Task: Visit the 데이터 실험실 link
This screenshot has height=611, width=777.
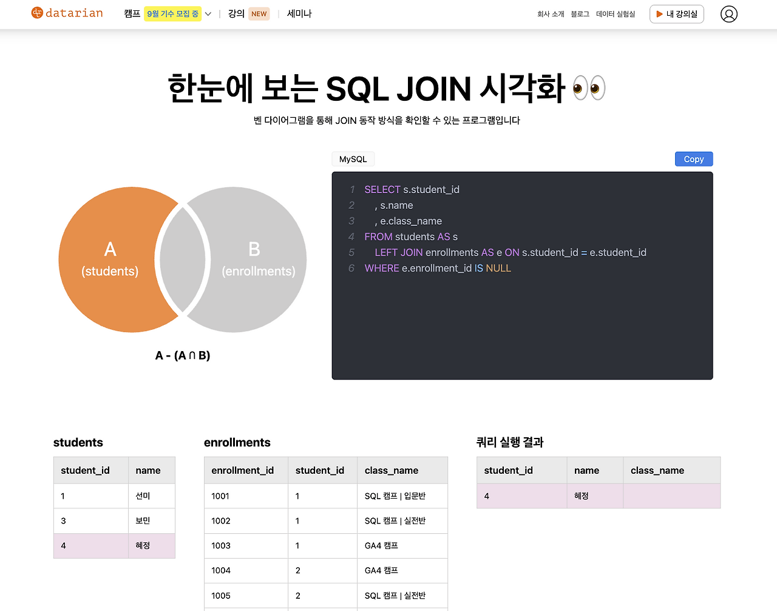Action: [616, 14]
